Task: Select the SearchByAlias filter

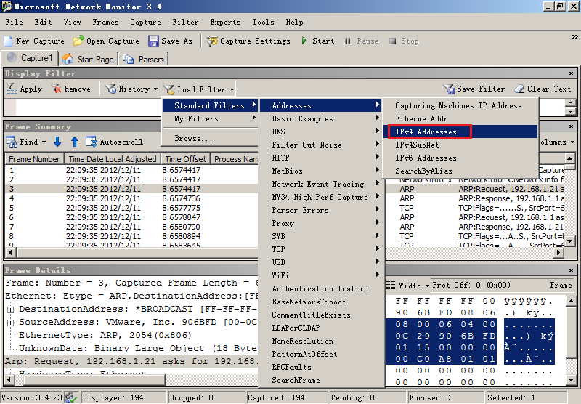Action: (x=460, y=171)
